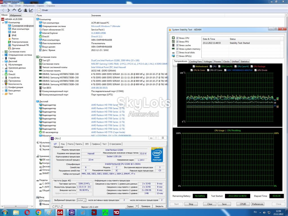Toggle Motherboard temperature graph checkbox

coord(194,66)
